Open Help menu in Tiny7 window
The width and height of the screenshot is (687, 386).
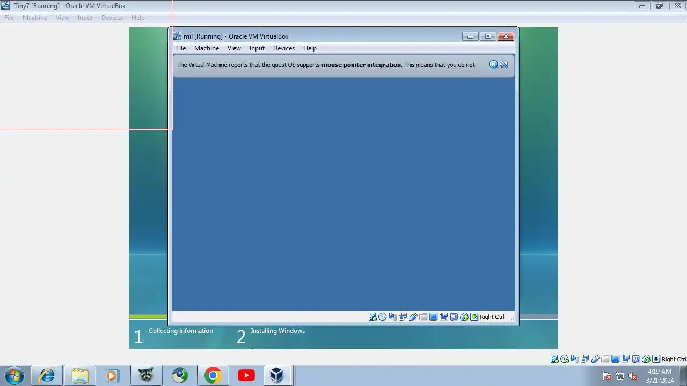pos(138,18)
